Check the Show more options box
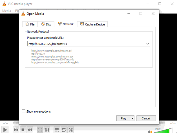177x133 pixels. pos(24,111)
